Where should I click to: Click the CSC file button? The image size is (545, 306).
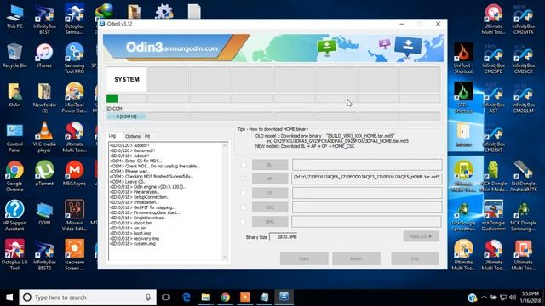270,207
